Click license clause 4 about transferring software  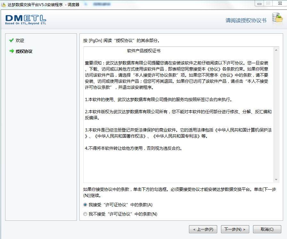(134, 148)
